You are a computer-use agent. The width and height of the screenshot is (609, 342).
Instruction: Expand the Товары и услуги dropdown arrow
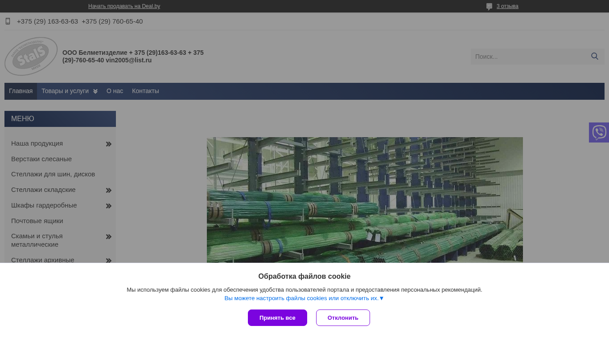(95, 91)
